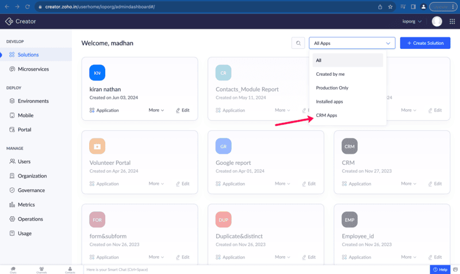
Task: Edit the kiran nathan application
Action: (x=183, y=110)
